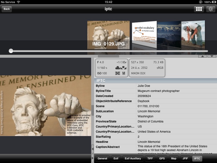The width and height of the screenshot is (217, 163).
Task: Select the mountain landscape thumbnail
Action: point(169,35)
